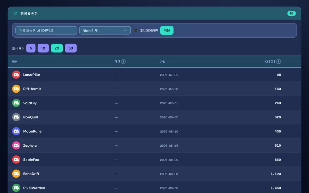Image resolution: width=309 pixels, height=193 pixels.
Task: Click RiftHermit's orange Discord avatar
Action: click(16, 89)
